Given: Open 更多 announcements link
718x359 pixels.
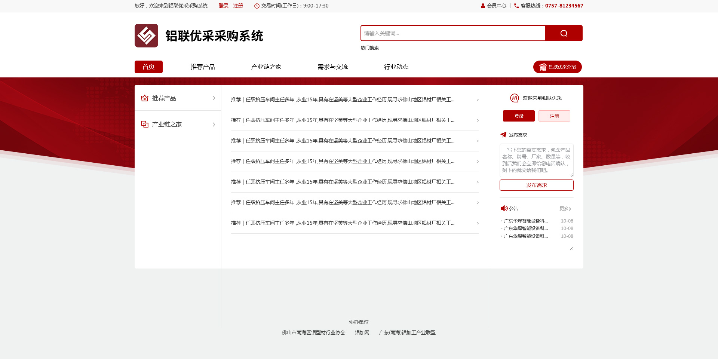Looking at the screenshot, I should 565,209.
